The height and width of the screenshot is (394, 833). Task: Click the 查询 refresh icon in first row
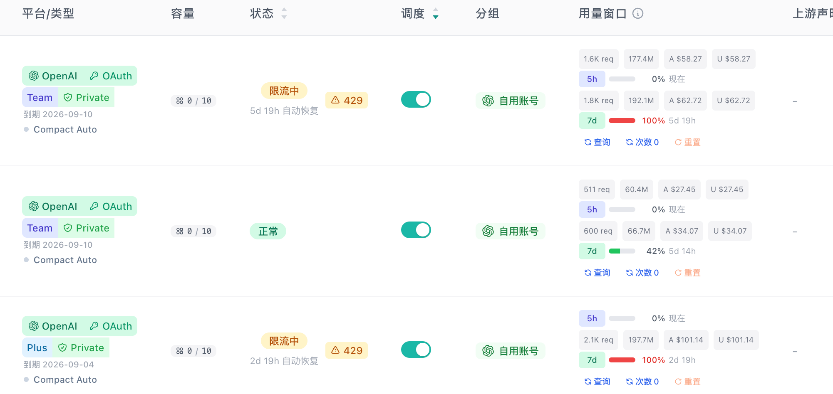click(588, 142)
